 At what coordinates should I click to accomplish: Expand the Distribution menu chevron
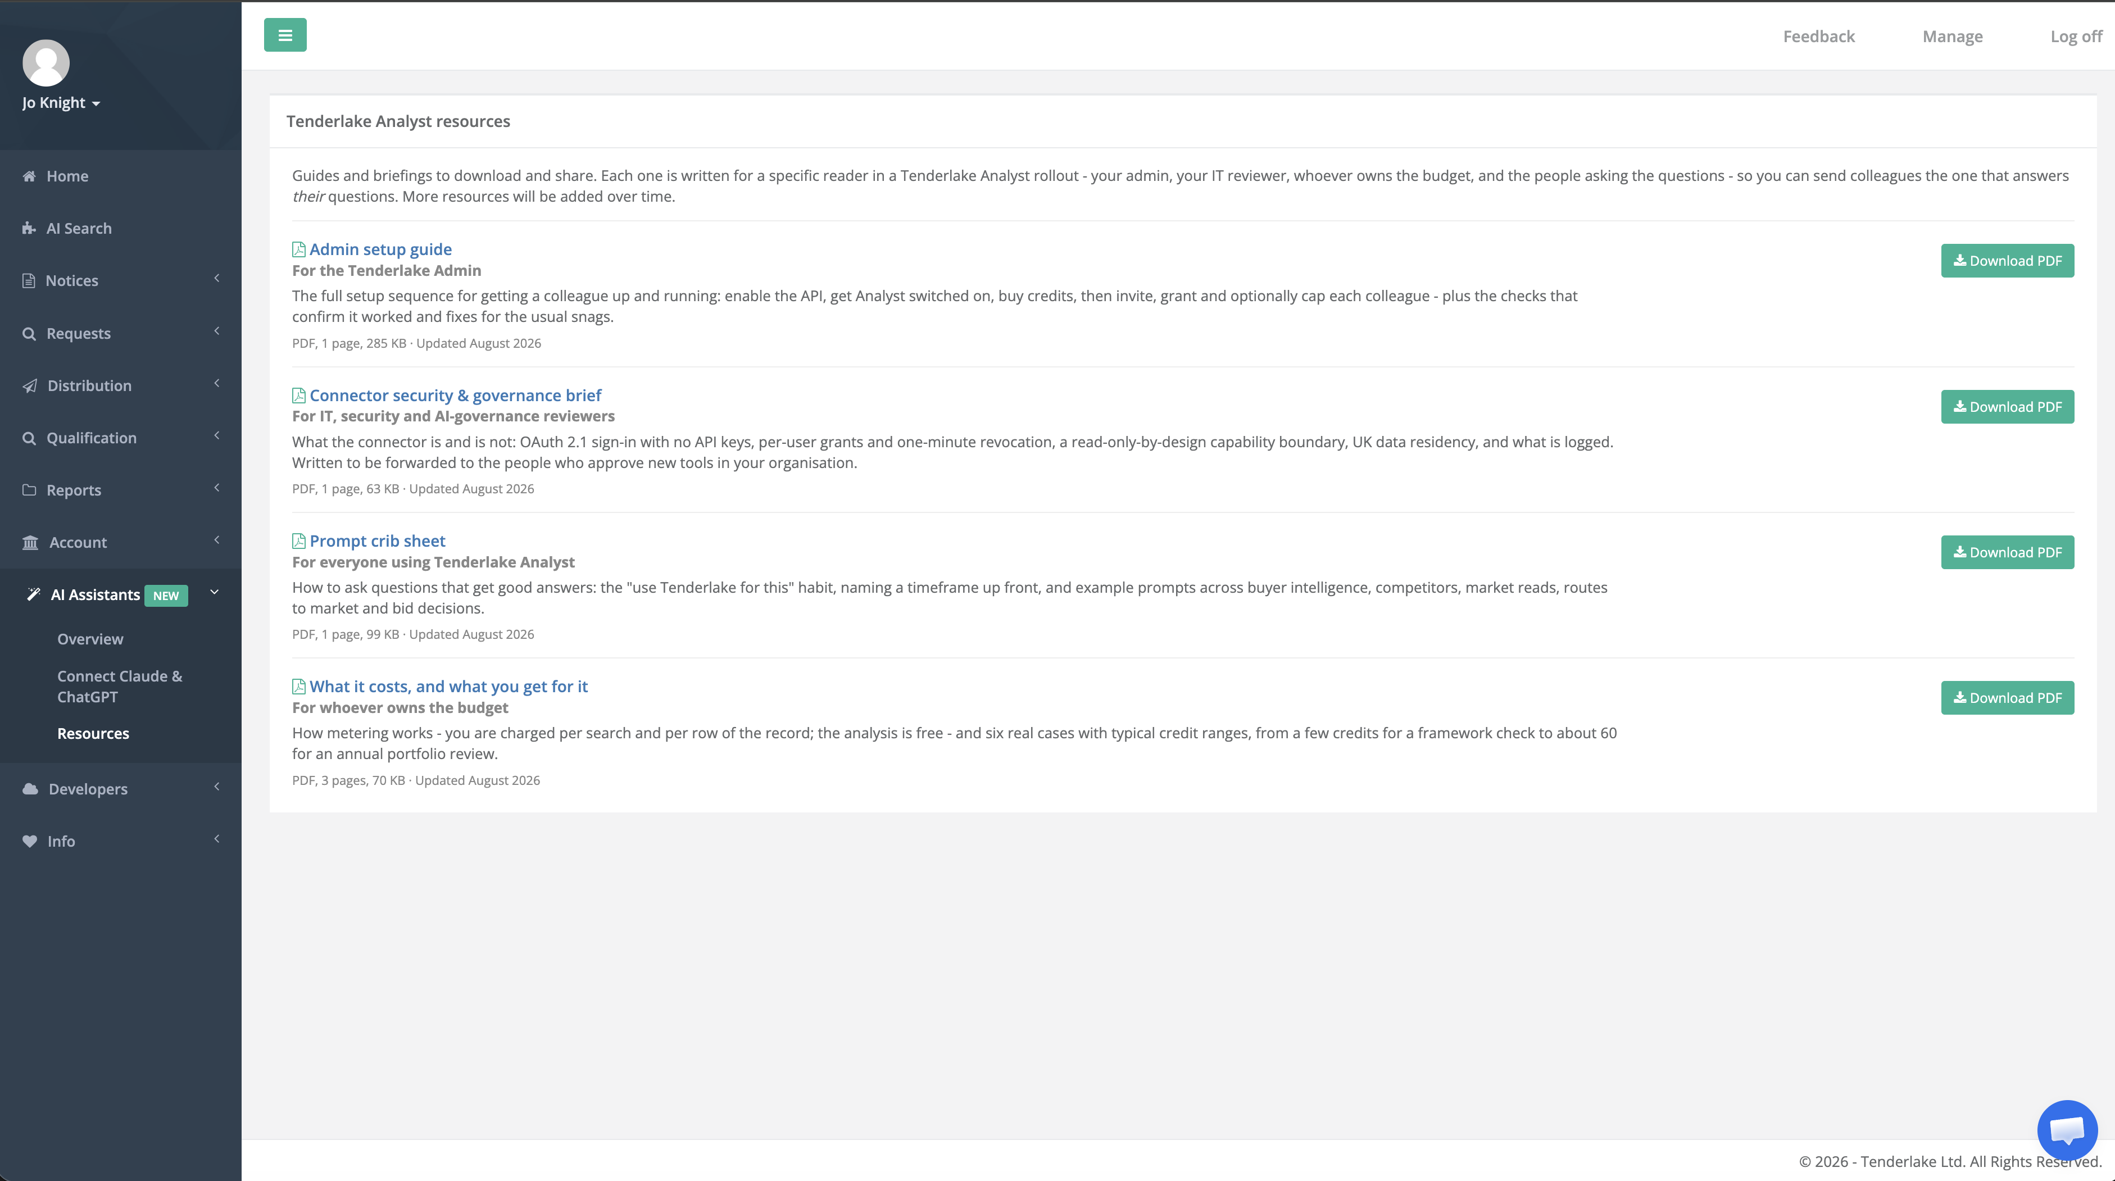pos(217,383)
